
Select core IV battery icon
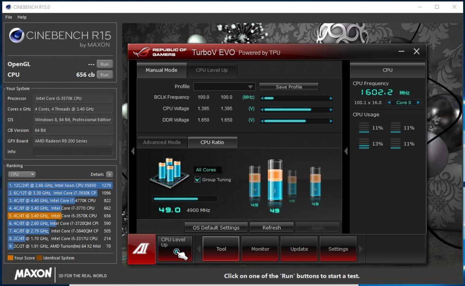point(255,182)
